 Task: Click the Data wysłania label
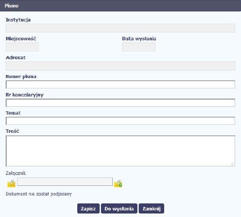click(139, 39)
